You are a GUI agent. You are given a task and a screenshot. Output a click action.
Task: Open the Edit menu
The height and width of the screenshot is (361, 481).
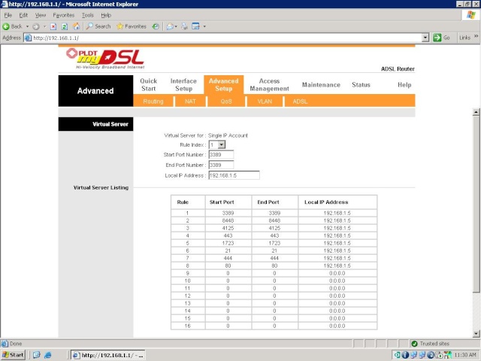pyautogui.click(x=23, y=15)
